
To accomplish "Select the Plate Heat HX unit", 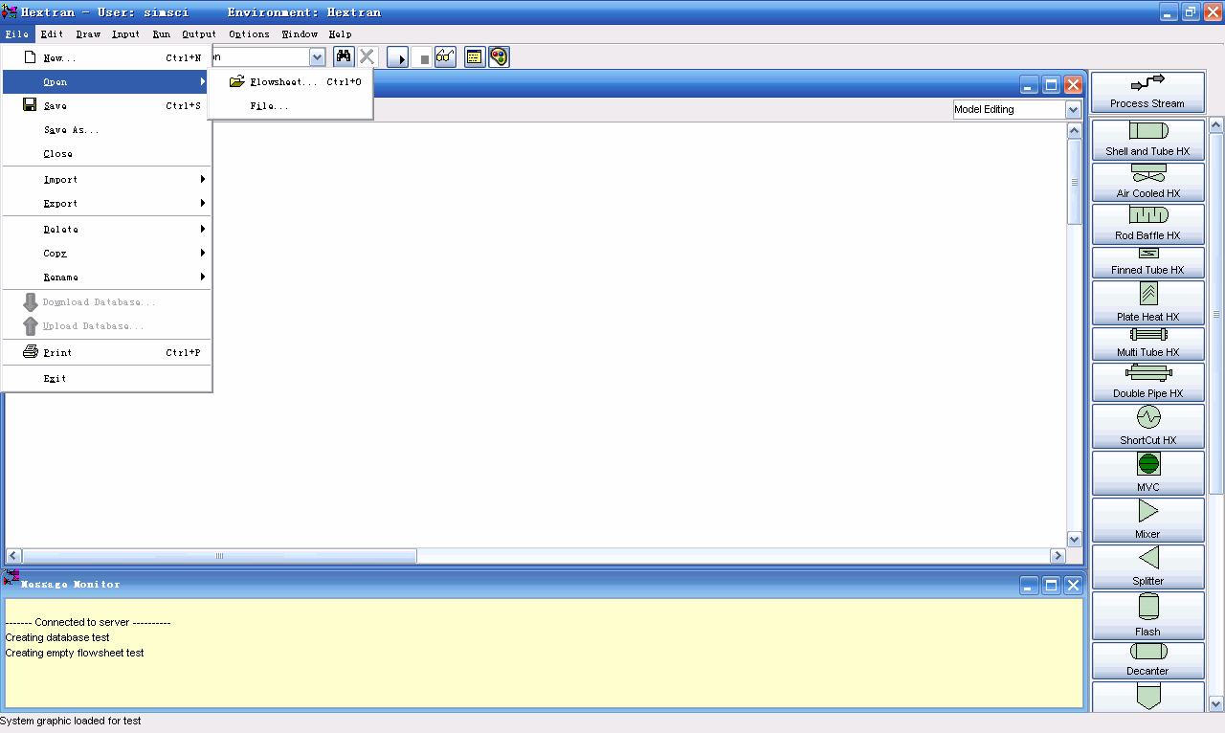I will pyautogui.click(x=1147, y=302).
